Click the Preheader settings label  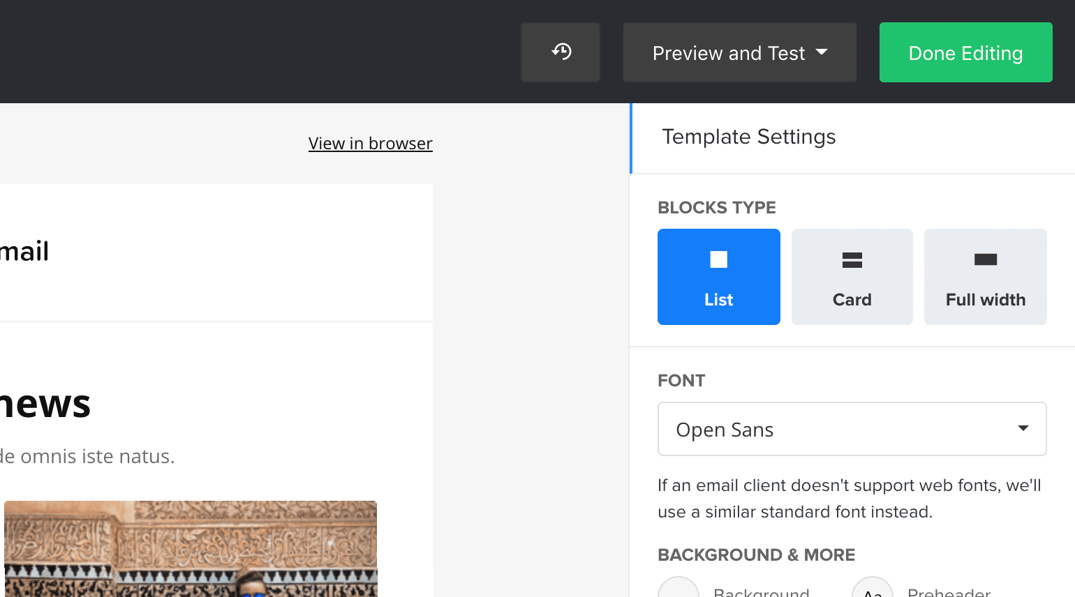click(949, 592)
